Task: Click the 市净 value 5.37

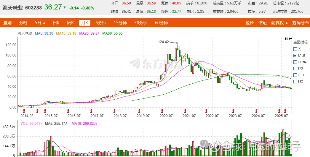Action: click(262, 12)
